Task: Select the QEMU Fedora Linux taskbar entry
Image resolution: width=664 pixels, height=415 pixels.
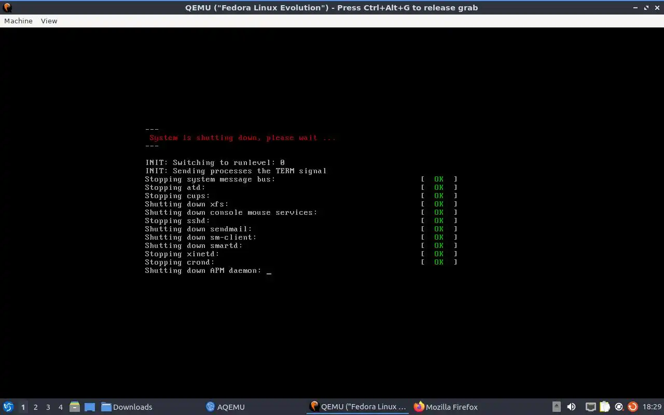Action: (x=358, y=407)
